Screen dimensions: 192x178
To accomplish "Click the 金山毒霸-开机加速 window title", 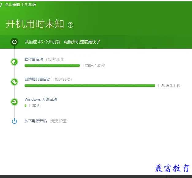I will (x=21, y=5).
